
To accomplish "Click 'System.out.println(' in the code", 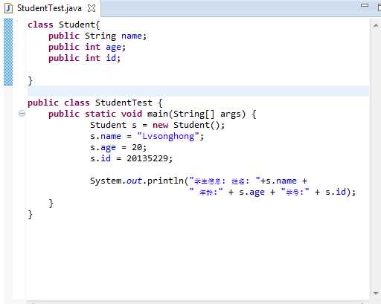I will coord(139,181).
